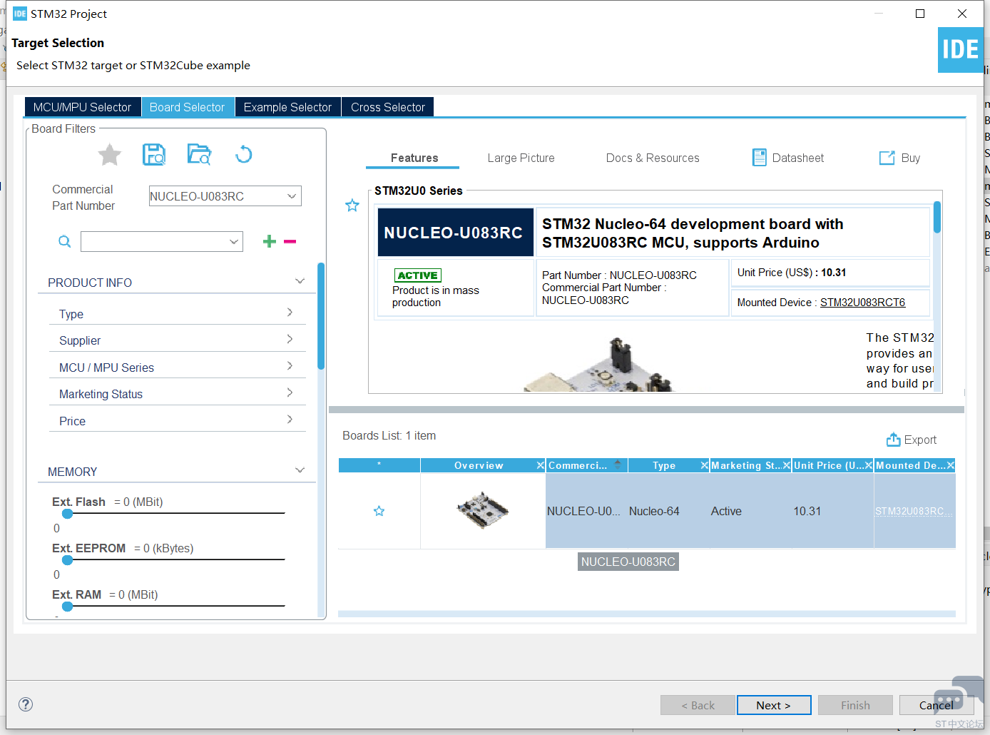
Task: Show favorite boards with the gray star icon
Action: pos(109,154)
